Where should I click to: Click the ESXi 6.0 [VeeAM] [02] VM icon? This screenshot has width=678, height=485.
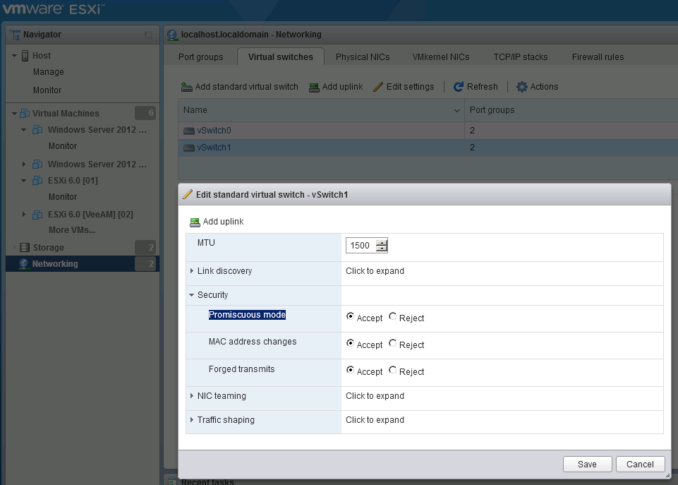click(x=37, y=215)
